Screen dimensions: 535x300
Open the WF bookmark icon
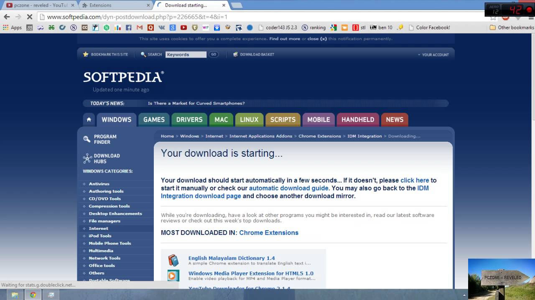[x=205, y=28]
